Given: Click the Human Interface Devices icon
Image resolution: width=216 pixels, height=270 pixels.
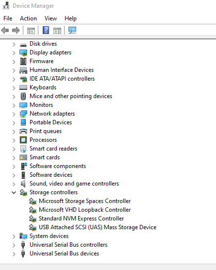Looking at the screenshot, I should tap(23, 70).
